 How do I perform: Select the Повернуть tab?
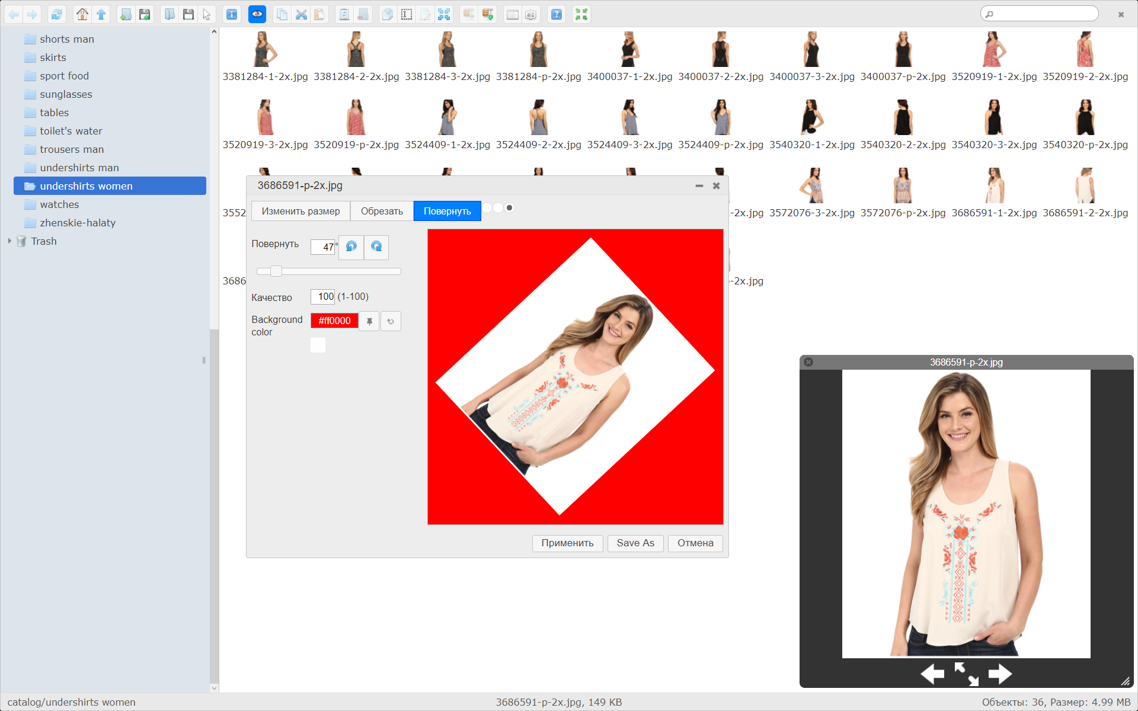tap(447, 212)
